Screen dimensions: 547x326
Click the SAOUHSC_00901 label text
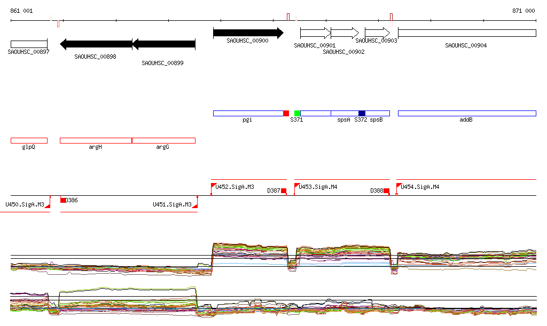[x=315, y=46]
